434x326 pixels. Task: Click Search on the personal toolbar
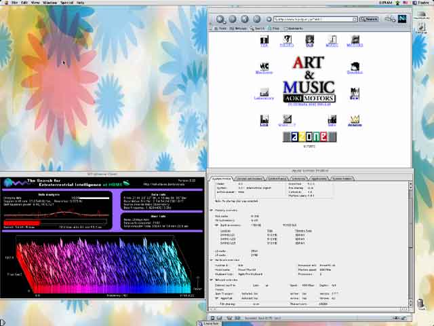(x=257, y=29)
